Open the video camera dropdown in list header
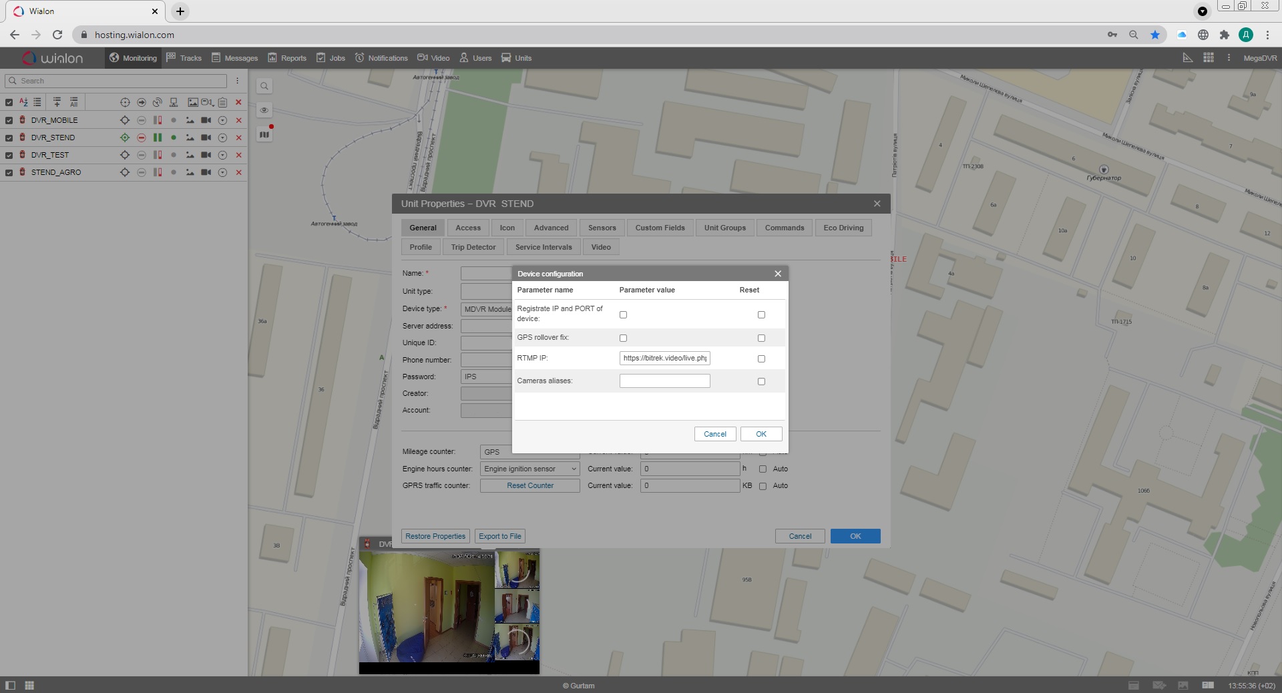The image size is (1282, 693). click(x=208, y=102)
